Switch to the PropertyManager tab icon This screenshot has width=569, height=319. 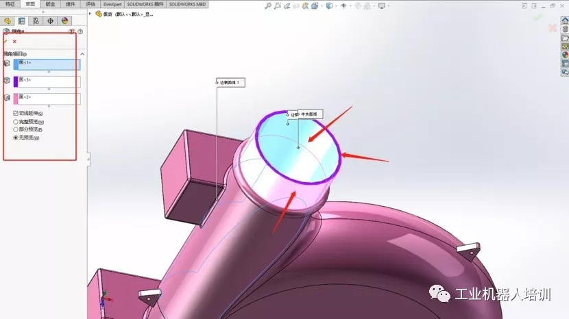pyautogui.click(x=22, y=21)
